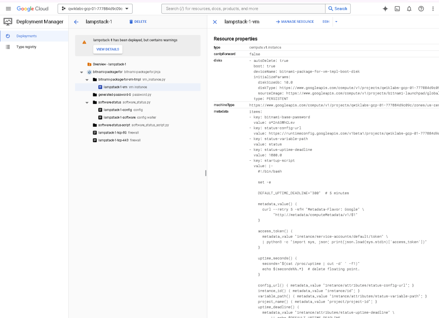The width and height of the screenshot is (439, 318).
Task: Click the Deployment Manager product icon
Action: point(8,21)
